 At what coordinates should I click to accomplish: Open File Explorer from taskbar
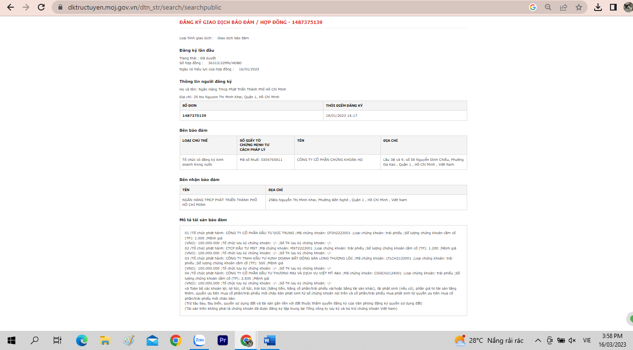tap(105, 340)
